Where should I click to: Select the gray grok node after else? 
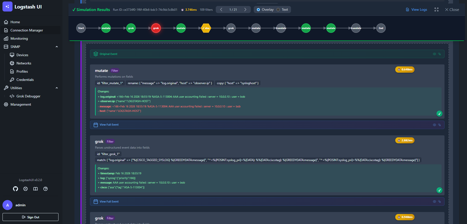coord(231,28)
